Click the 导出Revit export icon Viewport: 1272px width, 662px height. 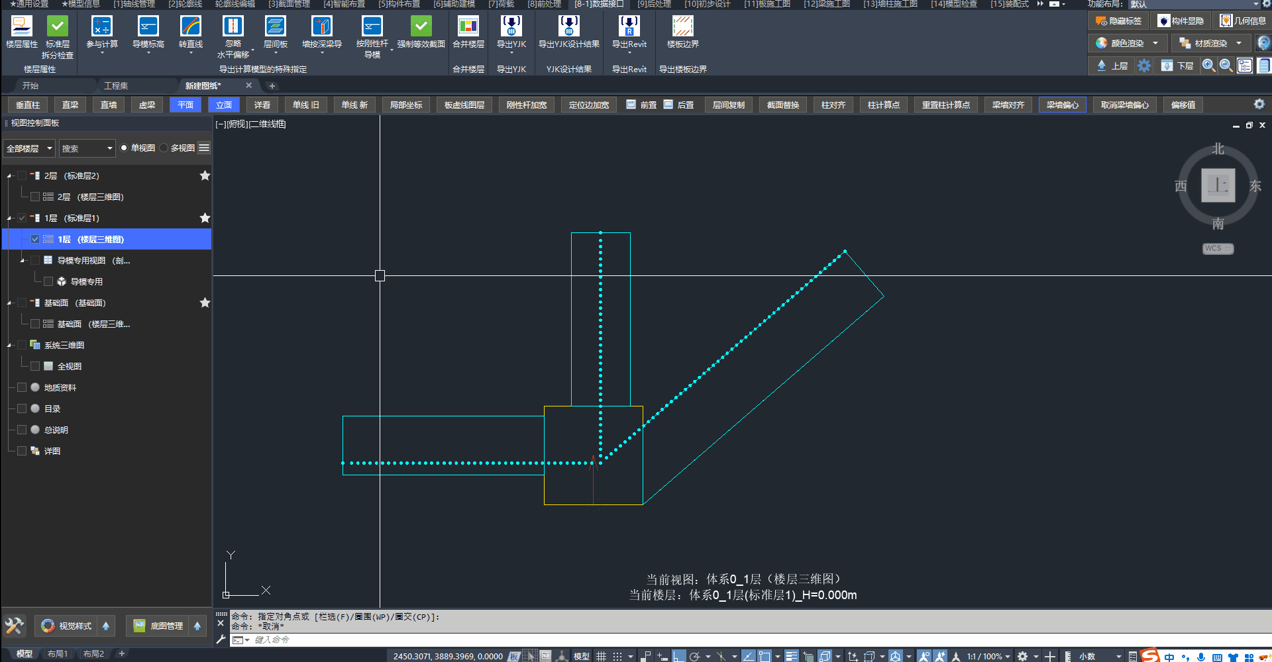click(x=629, y=26)
